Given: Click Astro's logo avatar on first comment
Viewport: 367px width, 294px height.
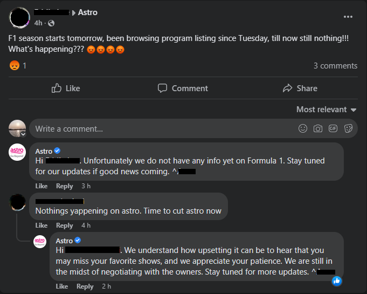Looking at the screenshot, I should (x=17, y=153).
